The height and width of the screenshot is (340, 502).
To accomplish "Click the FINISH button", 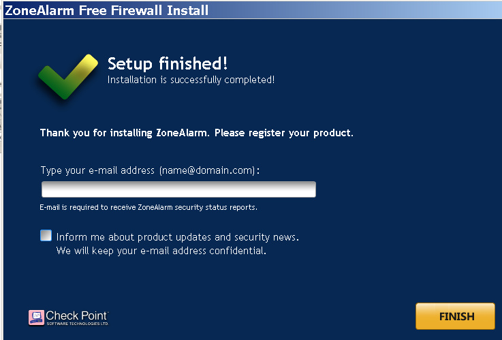I will click(455, 316).
